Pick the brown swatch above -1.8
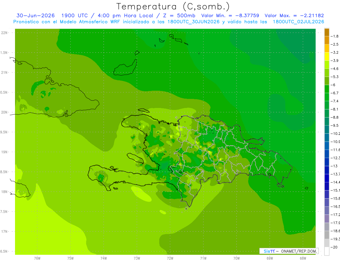 tap(327, 32)
